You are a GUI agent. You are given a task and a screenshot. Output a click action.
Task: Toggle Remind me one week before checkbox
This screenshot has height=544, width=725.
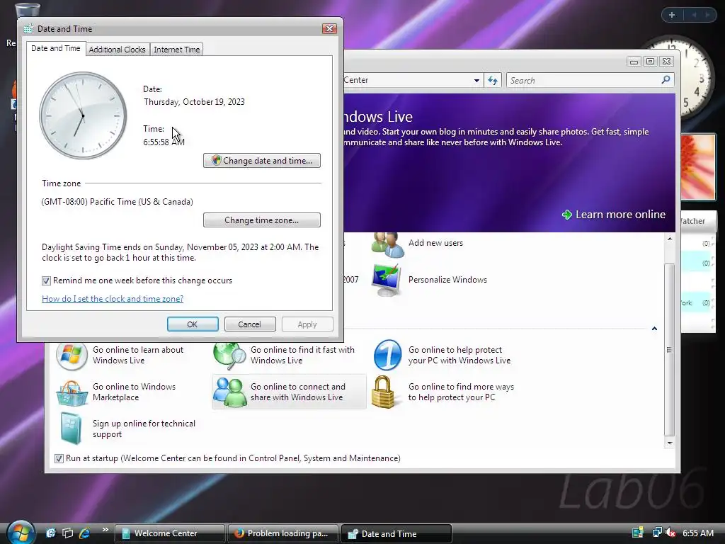click(46, 280)
